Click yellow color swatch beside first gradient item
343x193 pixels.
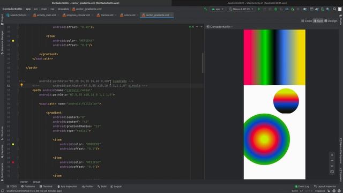click(13, 41)
